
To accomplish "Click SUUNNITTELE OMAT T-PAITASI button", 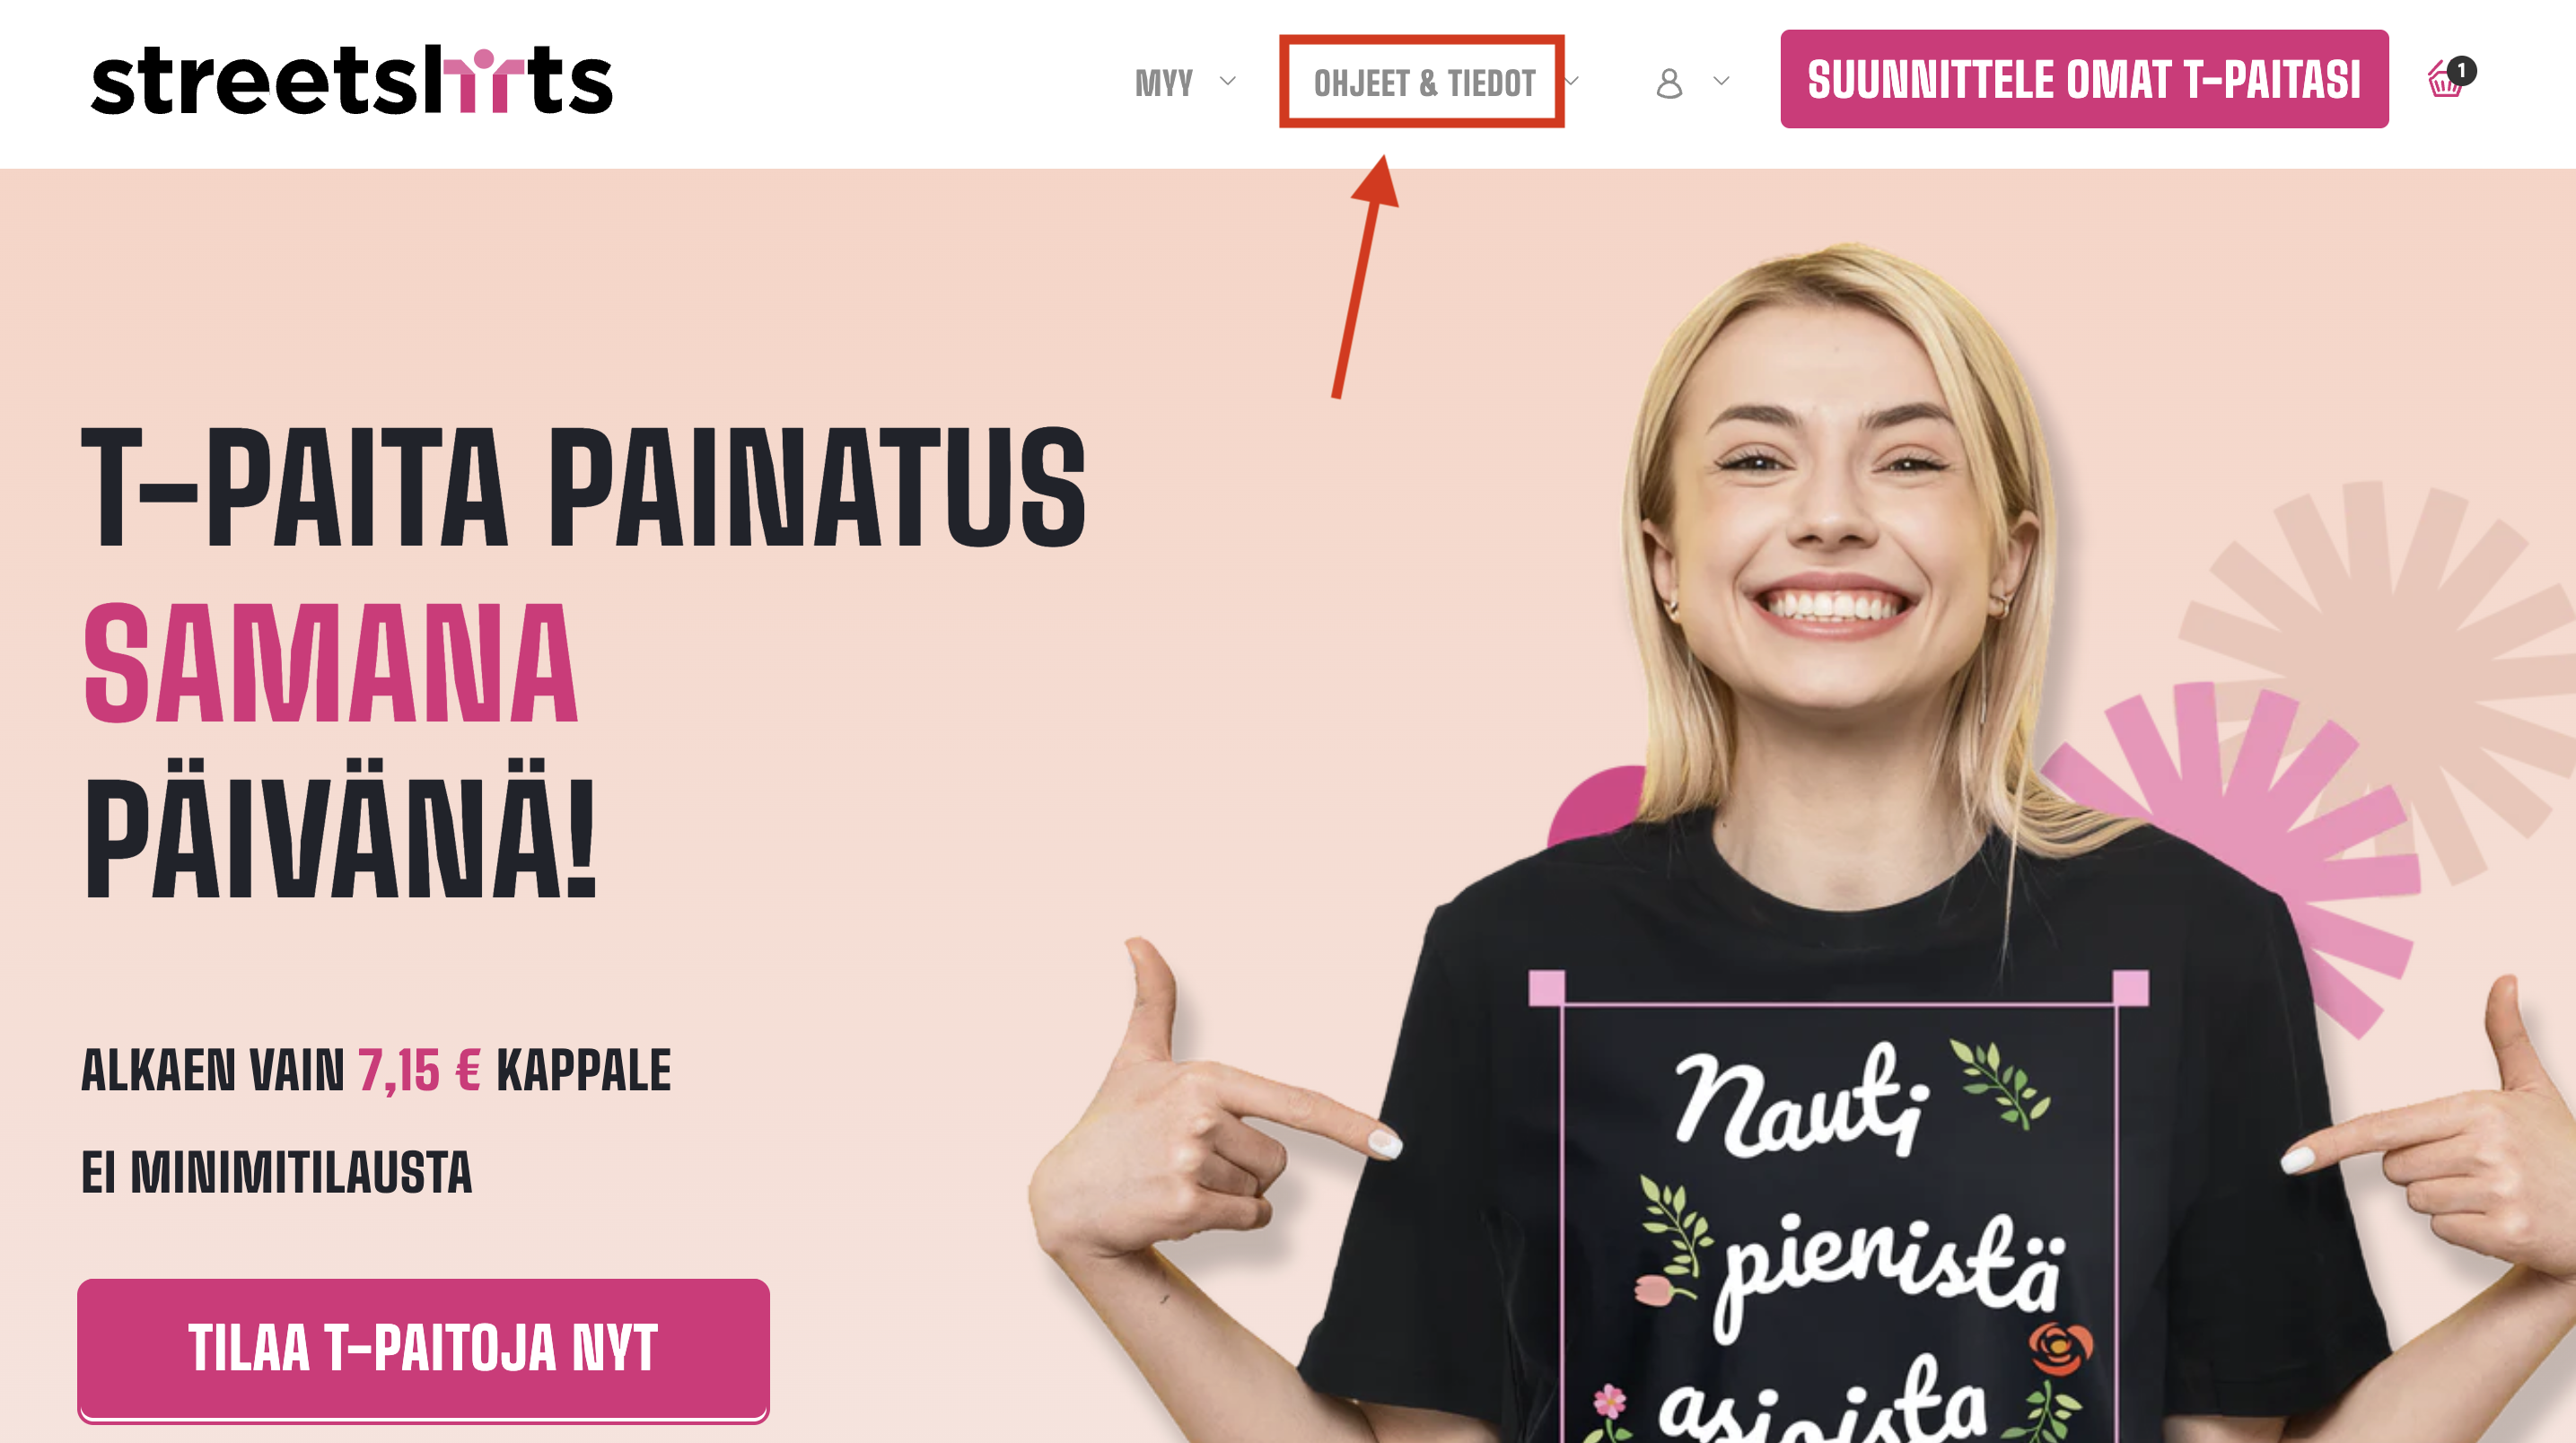I will 2084,79.
